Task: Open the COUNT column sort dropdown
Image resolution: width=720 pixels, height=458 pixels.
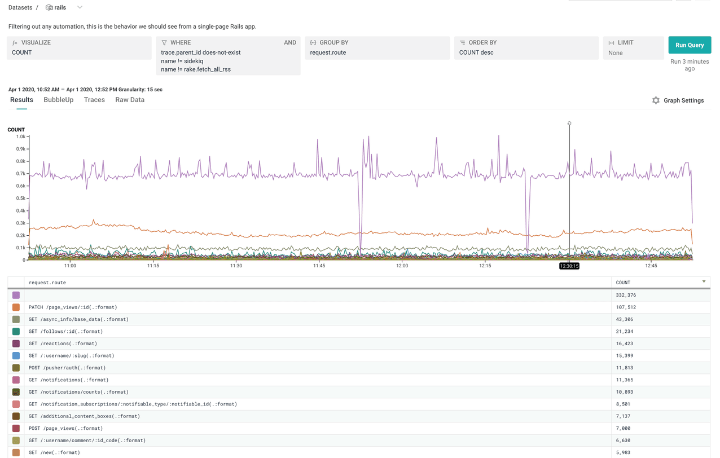Action: (703, 282)
